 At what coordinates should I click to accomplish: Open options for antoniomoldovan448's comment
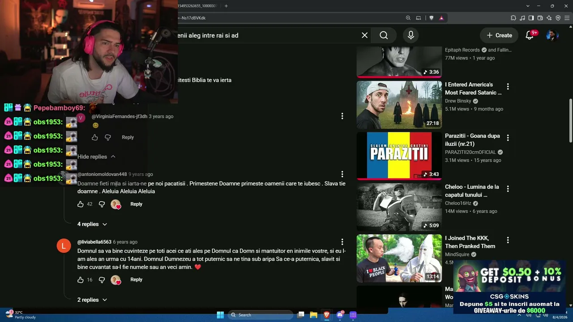(x=342, y=174)
